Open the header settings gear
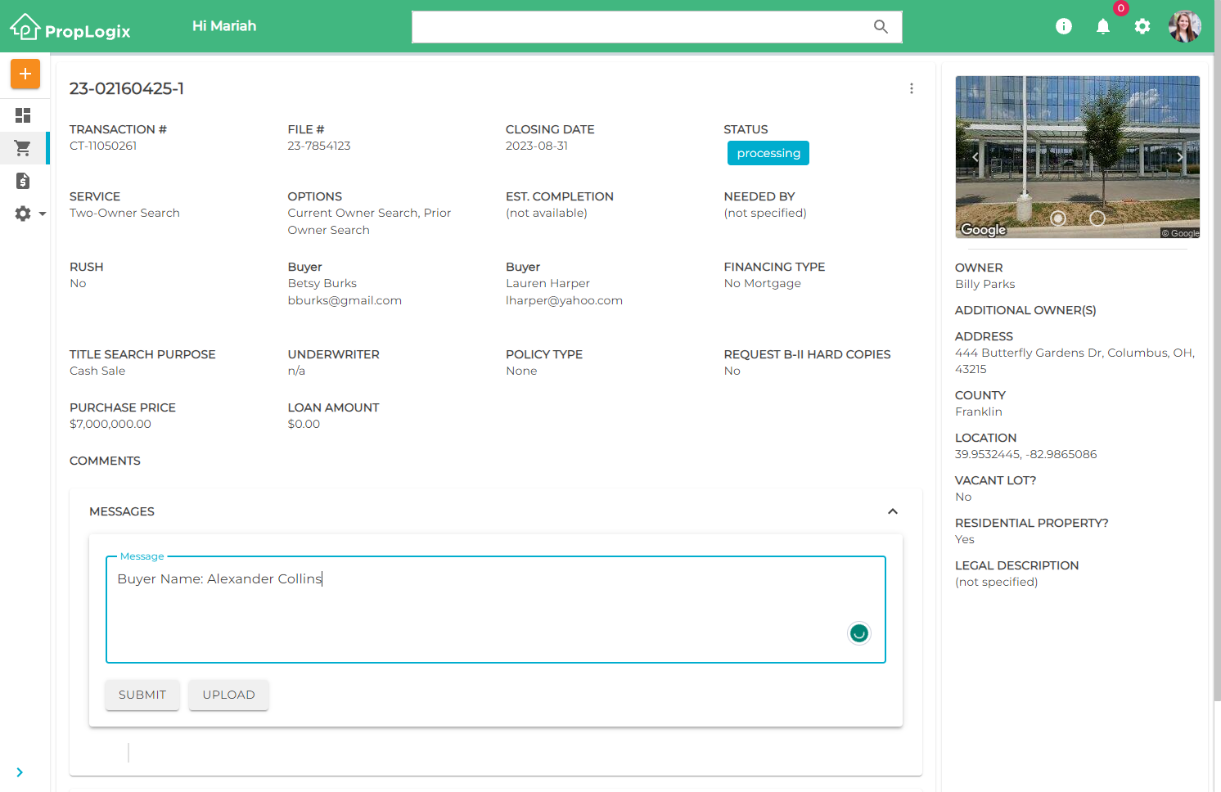1221x792 pixels. (x=1142, y=26)
